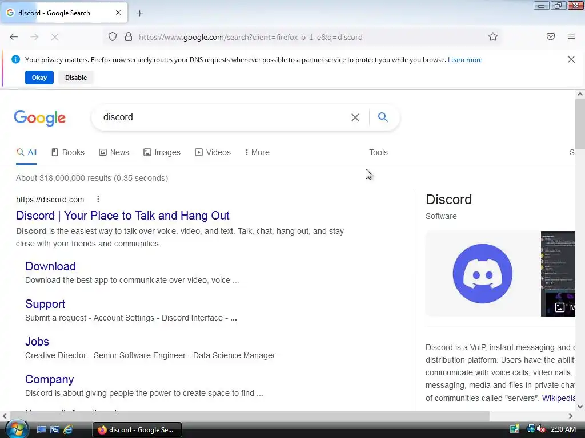Clear the search query with the X icon
The image size is (585, 438).
pos(355,117)
